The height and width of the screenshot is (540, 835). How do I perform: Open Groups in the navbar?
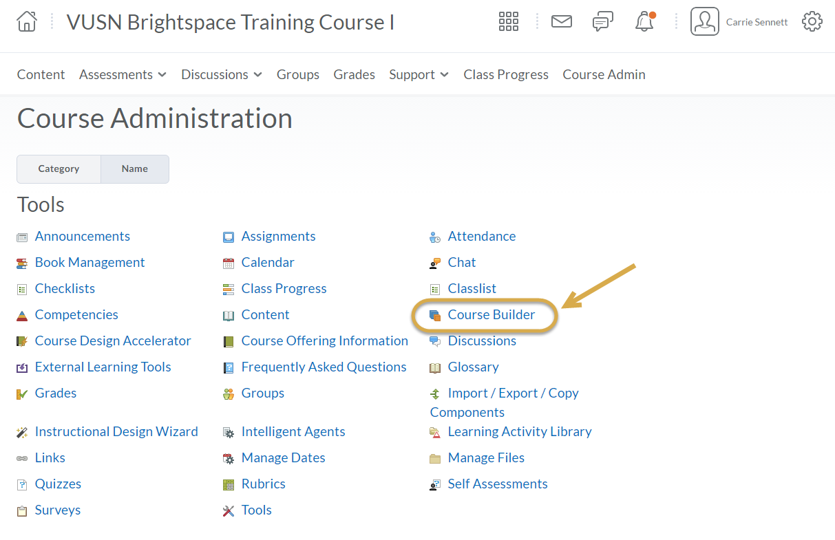tap(298, 74)
